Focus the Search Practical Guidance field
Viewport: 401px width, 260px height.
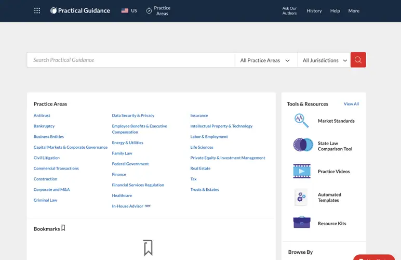pyautogui.click(x=130, y=60)
